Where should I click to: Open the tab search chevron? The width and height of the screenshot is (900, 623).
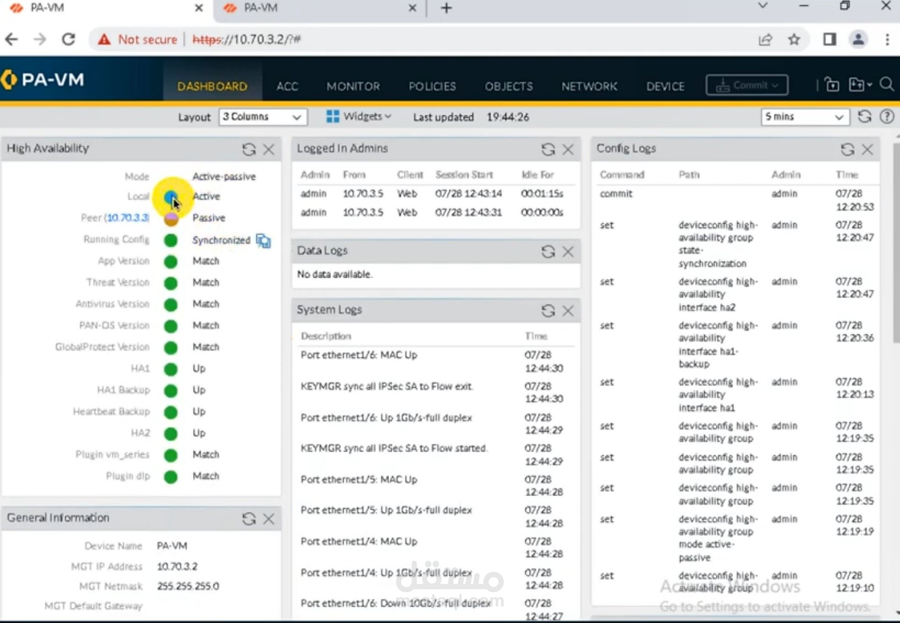pos(763,6)
